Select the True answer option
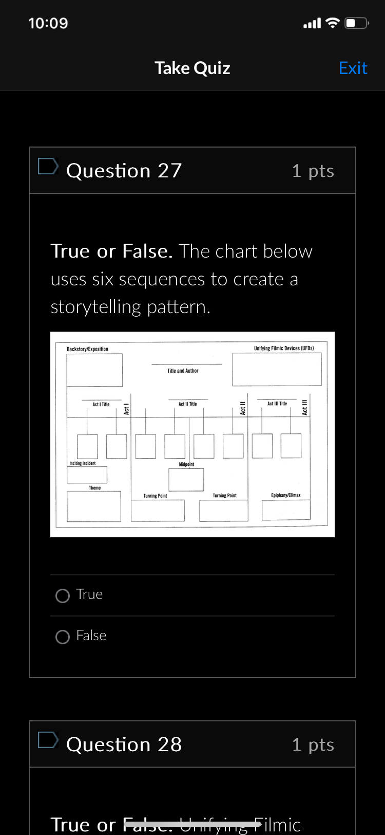 coord(62,595)
